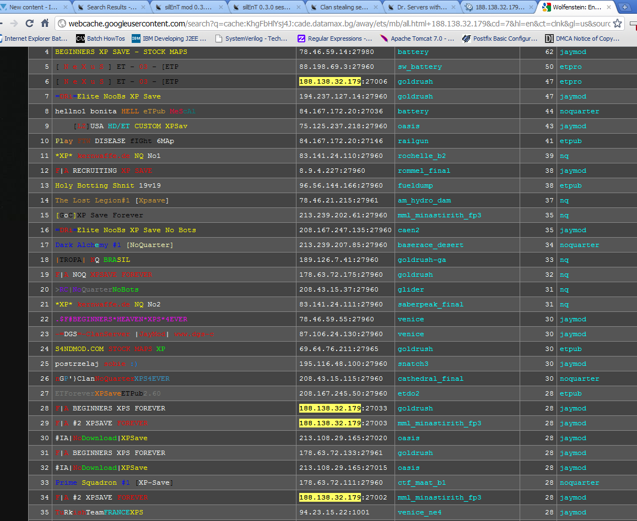The height and width of the screenshot is (521, 637).
Task: Click the forward navigation arrow
Action: [14, 24]
